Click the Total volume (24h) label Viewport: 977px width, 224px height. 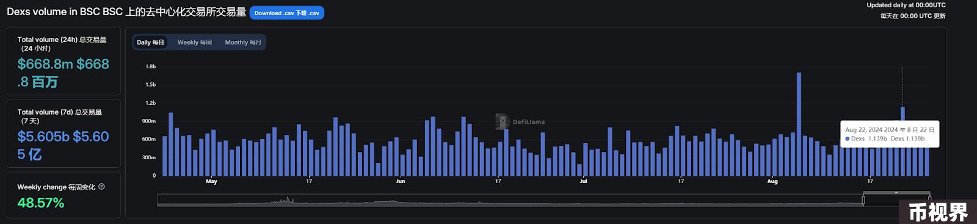62,44
